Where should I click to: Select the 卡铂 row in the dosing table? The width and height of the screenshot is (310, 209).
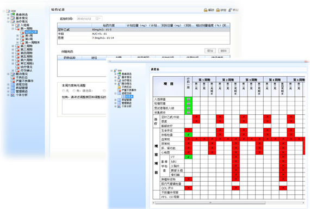click(144, 34)
